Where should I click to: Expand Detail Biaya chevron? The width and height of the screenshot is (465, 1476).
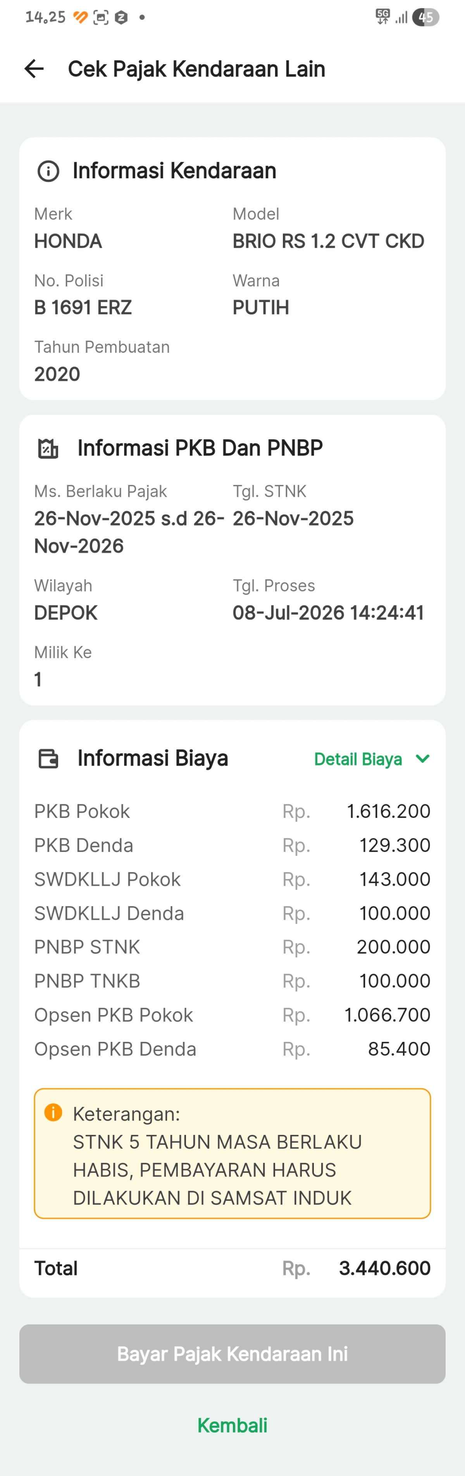[423, 759]
